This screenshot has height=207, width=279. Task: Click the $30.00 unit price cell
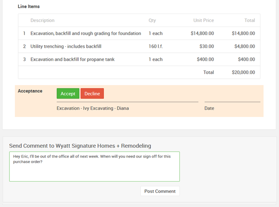[207, 46]
